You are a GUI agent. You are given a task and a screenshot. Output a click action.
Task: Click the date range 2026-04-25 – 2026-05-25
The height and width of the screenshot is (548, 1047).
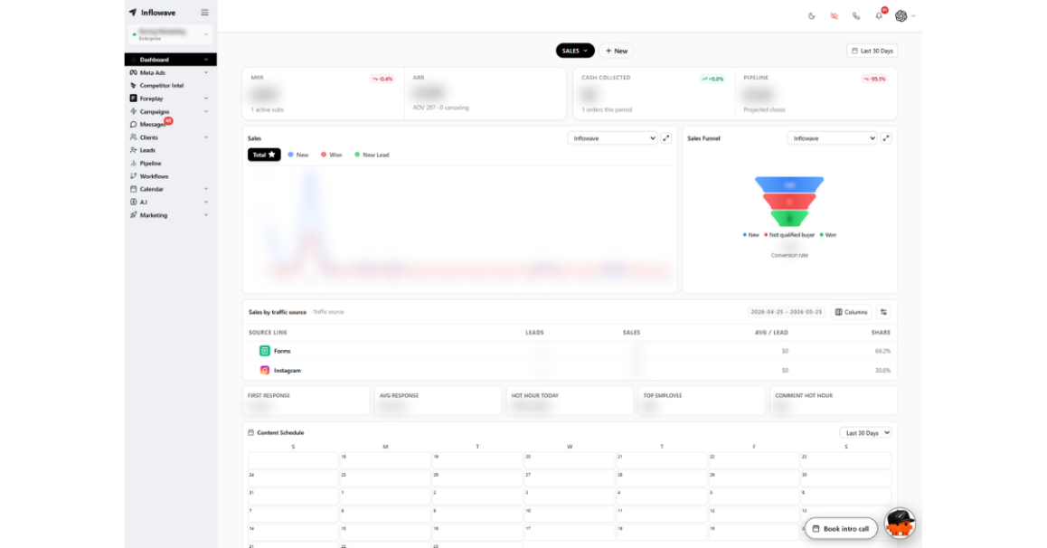coord(786,312)
